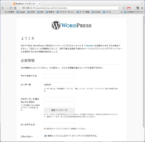This screenshot has width=145, height=142.
Task: Click the ユーザー名 field containing admin
Action: (x=59, y=85)
